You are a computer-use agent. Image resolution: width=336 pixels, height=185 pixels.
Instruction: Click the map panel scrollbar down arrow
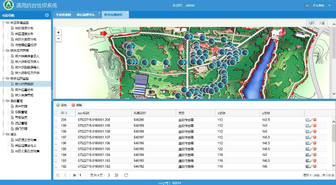click(334, 94)
